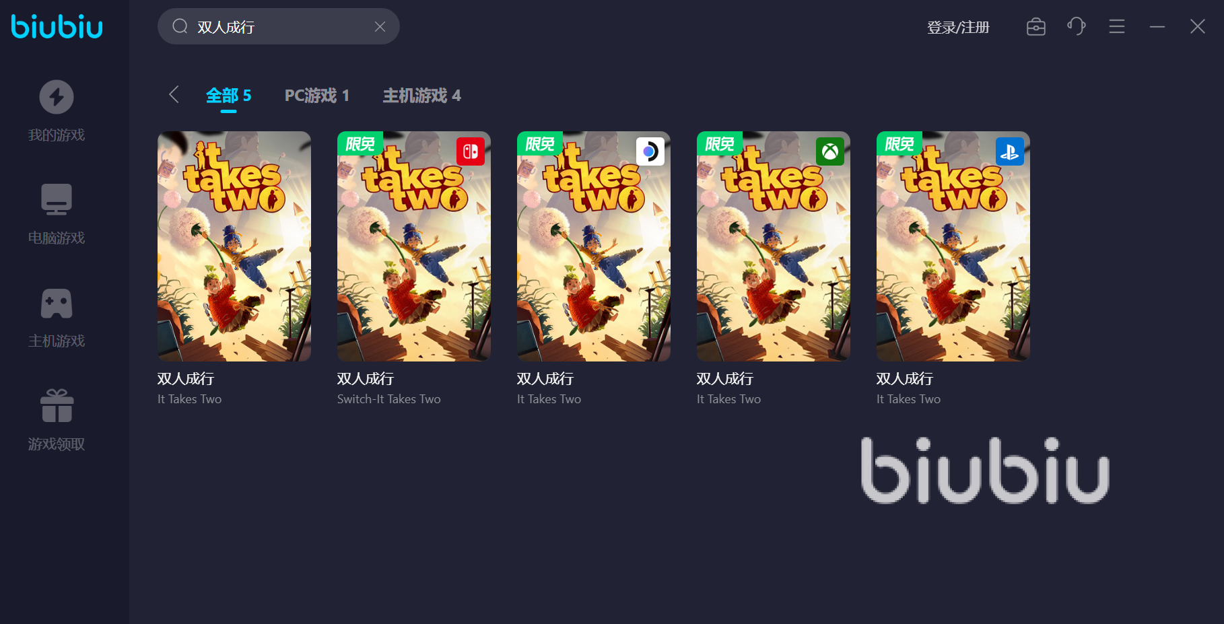
Task: Clear the search box text
Action: click(380, 26)
